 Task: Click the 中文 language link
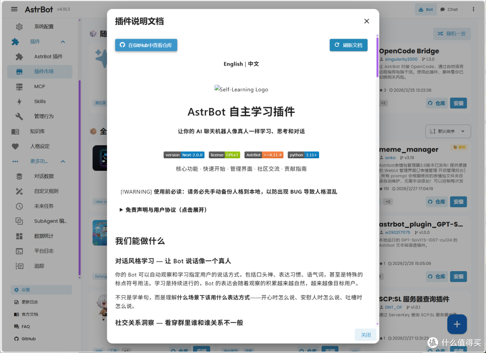coord(253,64)
